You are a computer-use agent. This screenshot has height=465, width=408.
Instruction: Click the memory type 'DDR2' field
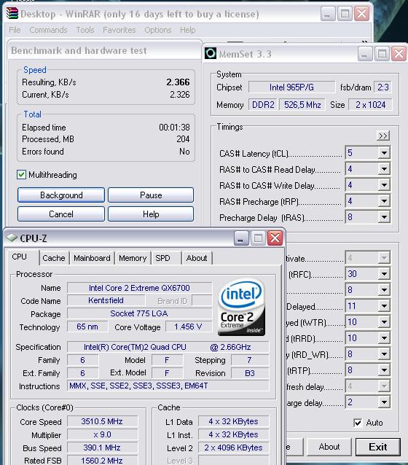[x=263, y=105]
